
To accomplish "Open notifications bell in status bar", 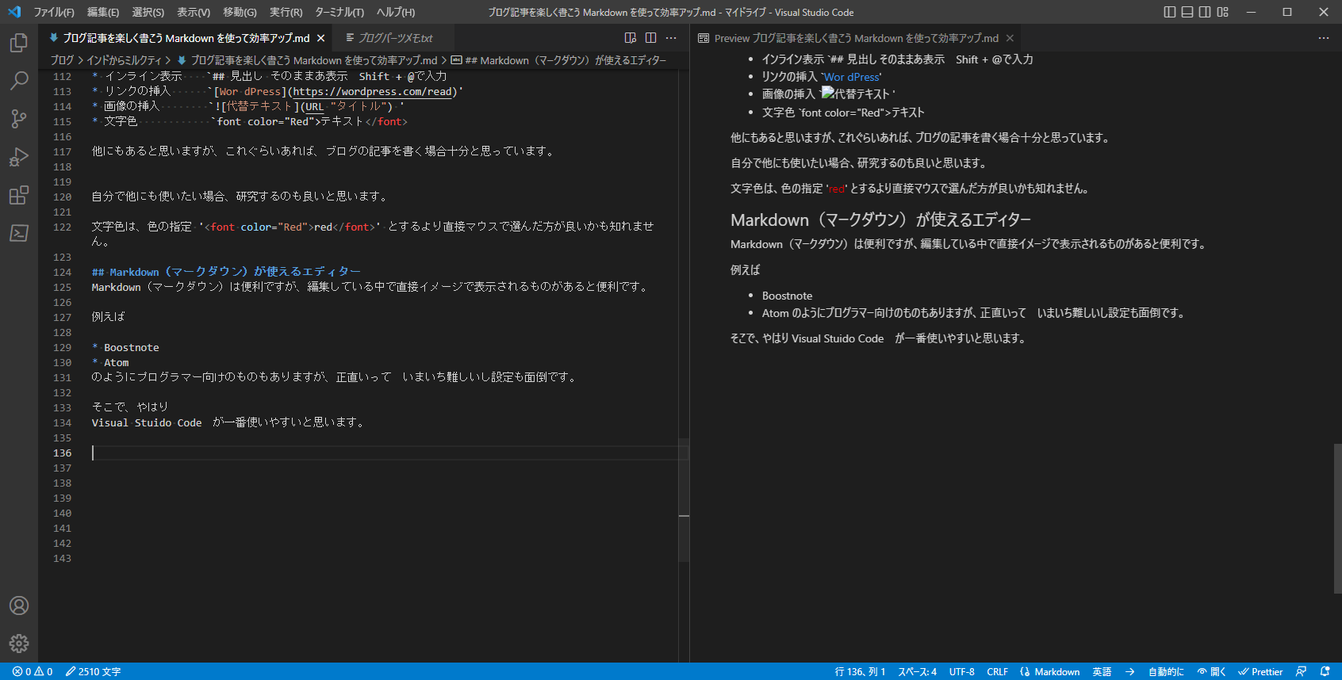I will pos(1325,671).
